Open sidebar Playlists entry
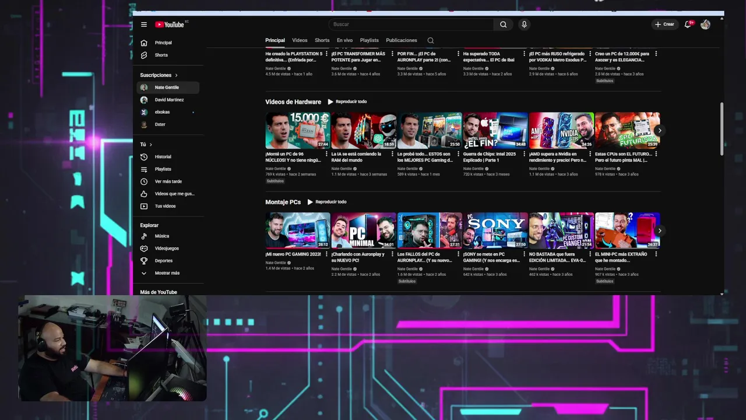Screen dimensions: 746x420 pyautogui.click(x=168, y=169)
